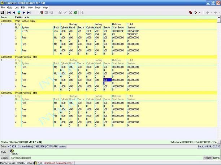This screenshot has height=165, width=221.
Task: Click the Sector:Offset readout at bottom left
Action: pyautogui.click(x=21, y=142)
